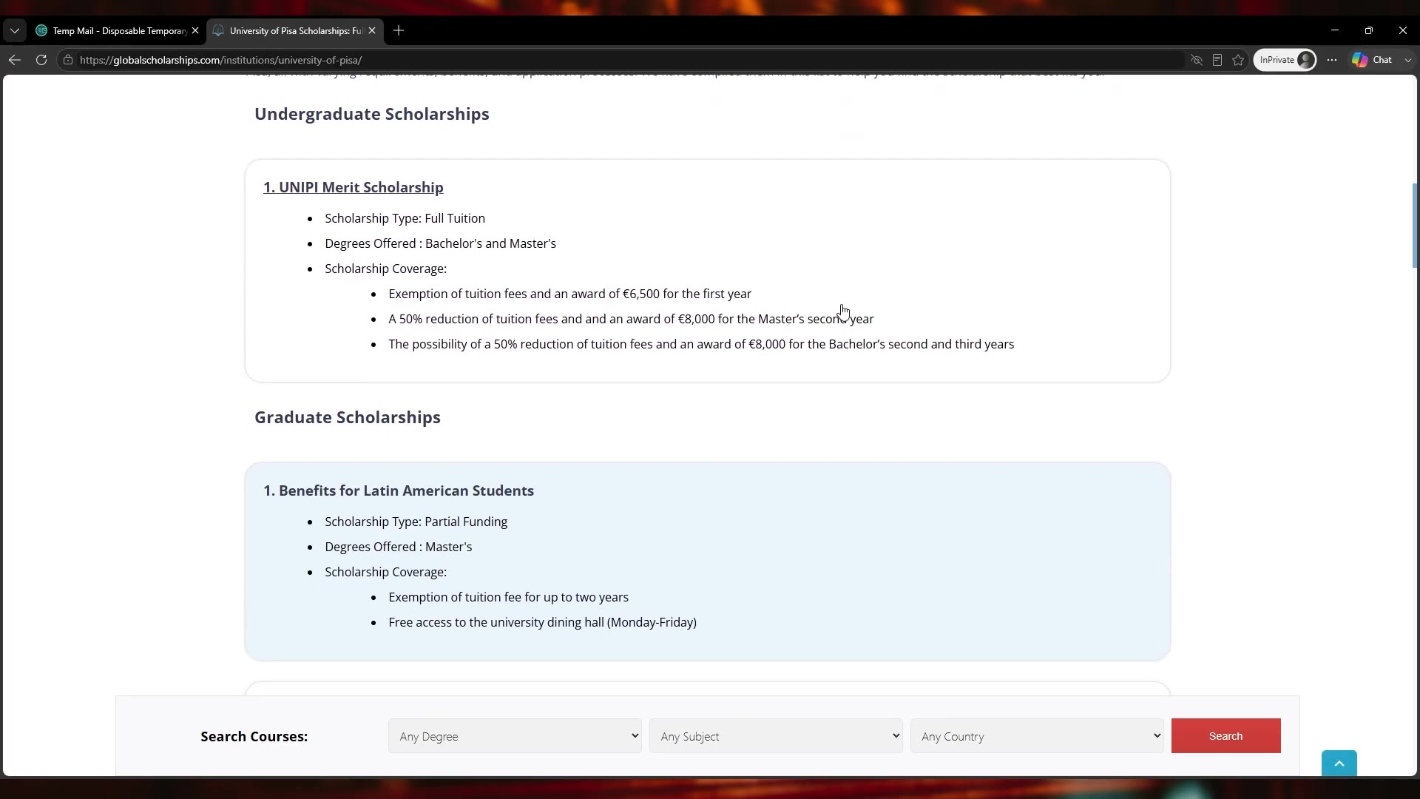Reload the page with the refresh icon
The height and width of the screenshot is (799, 1420).
coord(41,60)
